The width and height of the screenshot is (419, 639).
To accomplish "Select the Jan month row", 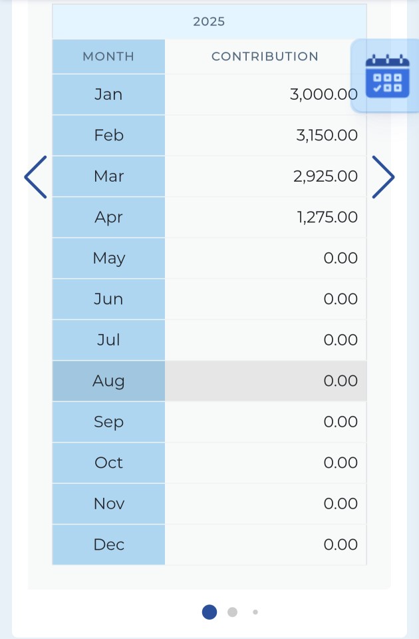I will tap(209, 95).
